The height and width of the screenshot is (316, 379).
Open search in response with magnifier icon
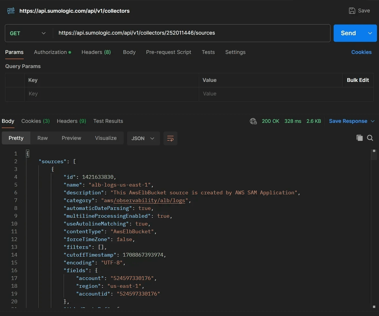370,138
